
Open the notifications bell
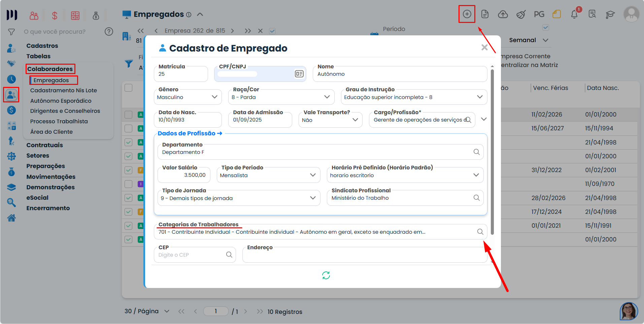574,14
